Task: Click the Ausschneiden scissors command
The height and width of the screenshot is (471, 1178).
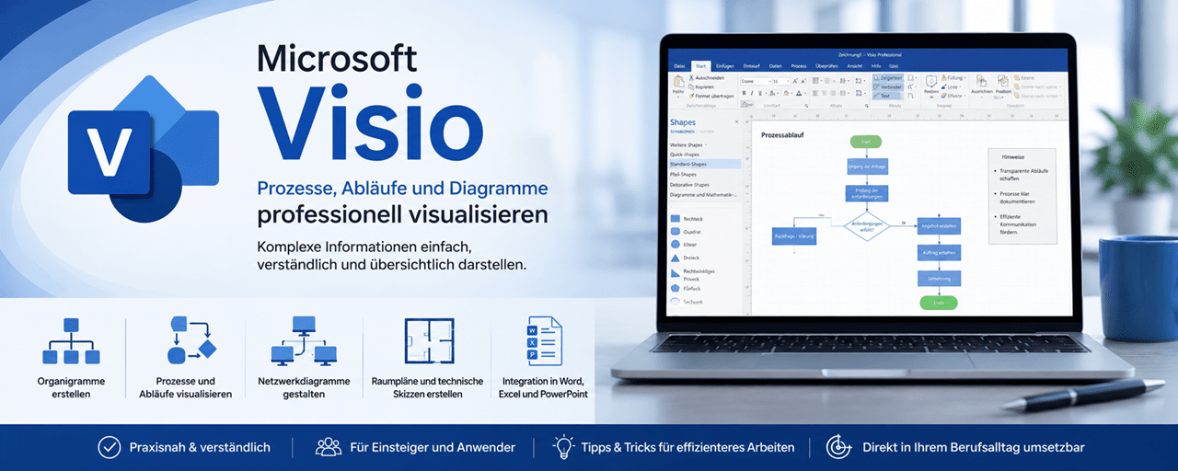Action: coord(706,78)
